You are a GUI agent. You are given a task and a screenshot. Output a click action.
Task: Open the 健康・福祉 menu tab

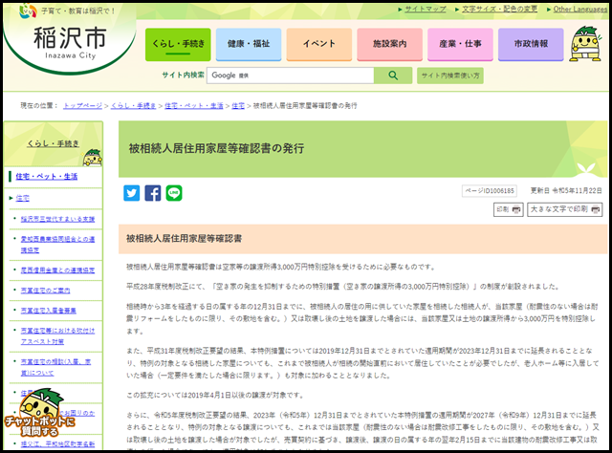click(249, 45)
